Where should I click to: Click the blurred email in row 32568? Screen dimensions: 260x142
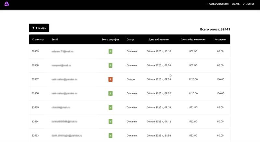click(x=61, y=65)
